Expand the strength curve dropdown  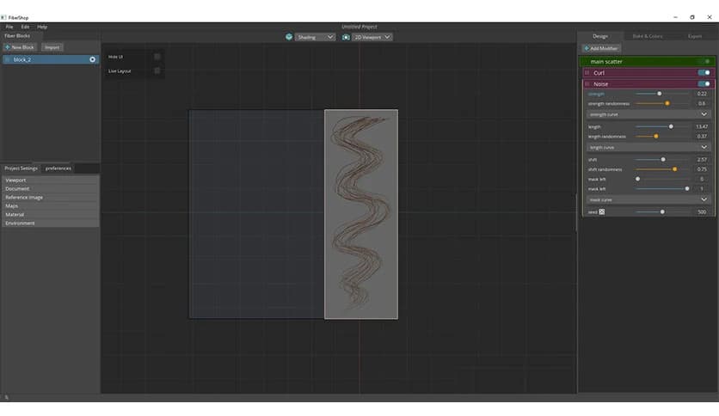(648, 113)
